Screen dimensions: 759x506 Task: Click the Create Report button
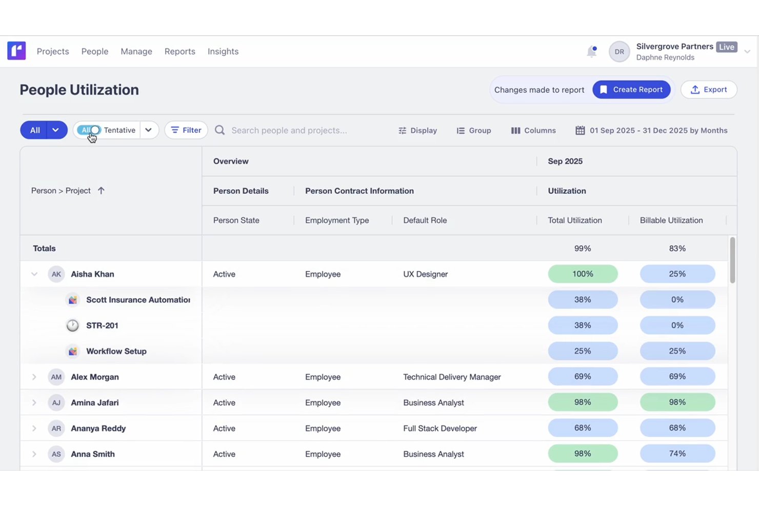(x=631, y=90)
